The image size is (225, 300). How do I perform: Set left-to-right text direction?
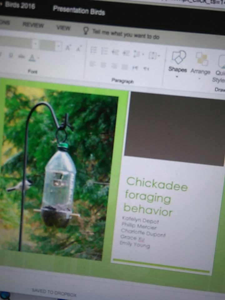(135, 67)
